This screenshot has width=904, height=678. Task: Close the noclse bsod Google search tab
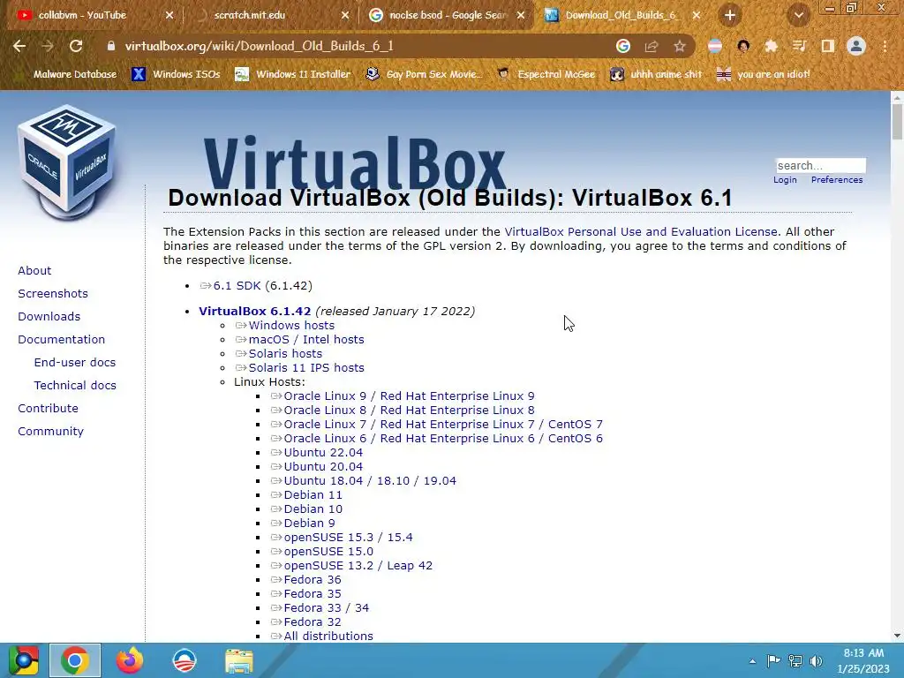(521, 15)
